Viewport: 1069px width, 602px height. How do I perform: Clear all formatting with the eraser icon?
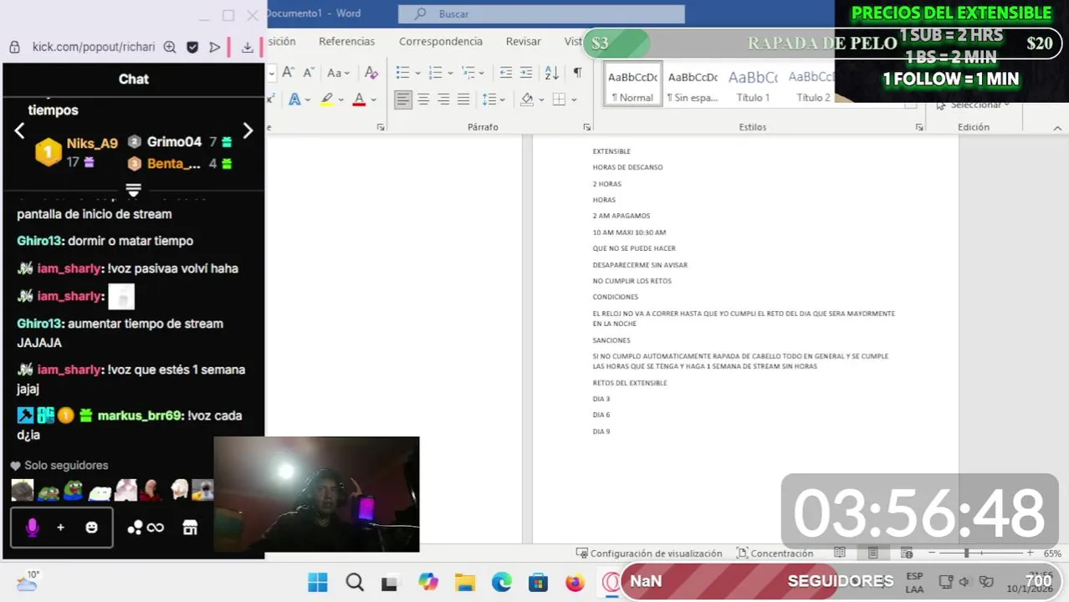tap(372, 73)
